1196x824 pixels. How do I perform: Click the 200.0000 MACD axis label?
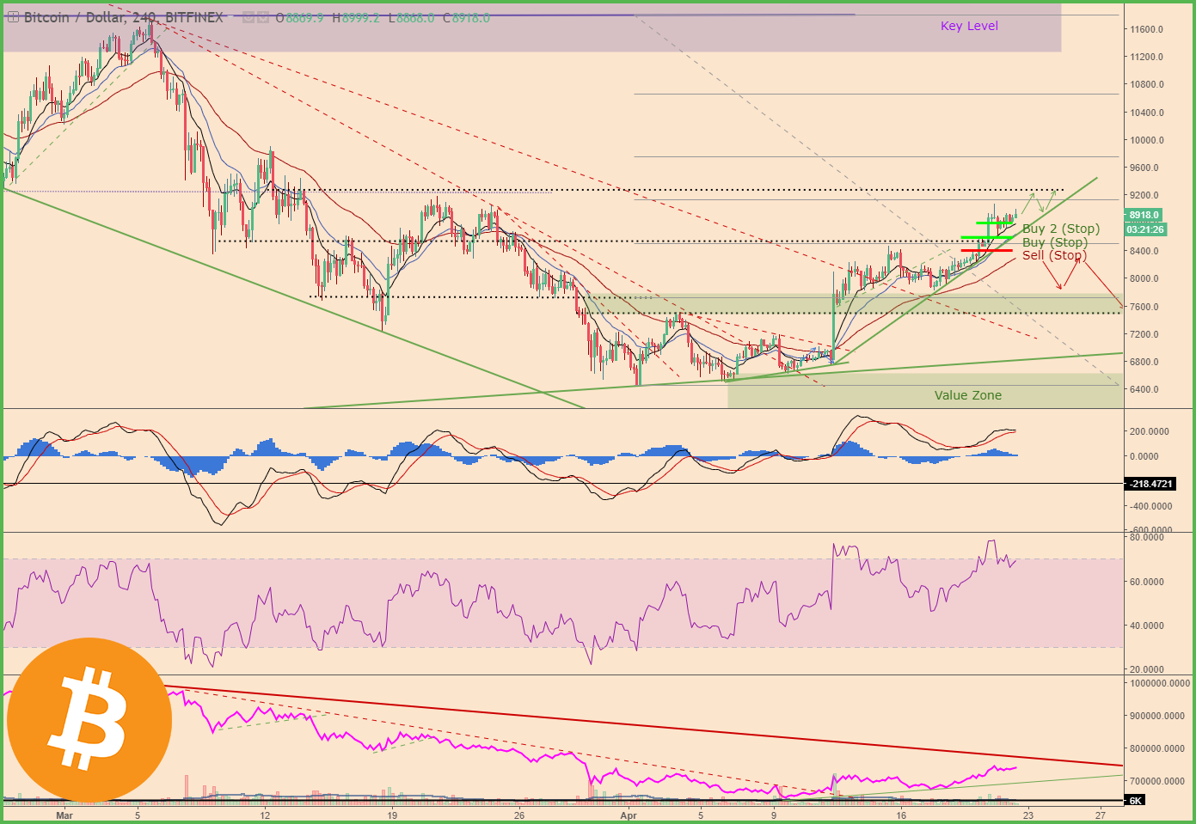(x=1150, y=432)
